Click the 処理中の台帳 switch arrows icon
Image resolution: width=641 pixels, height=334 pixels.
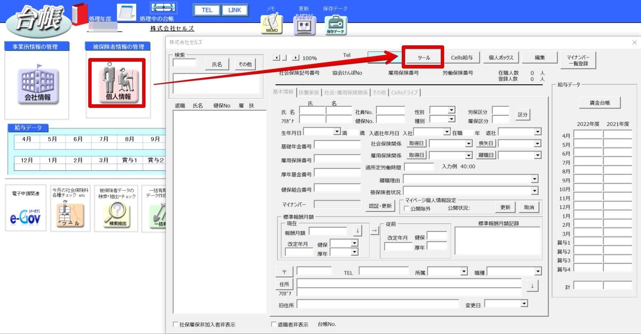click(163, 8)
